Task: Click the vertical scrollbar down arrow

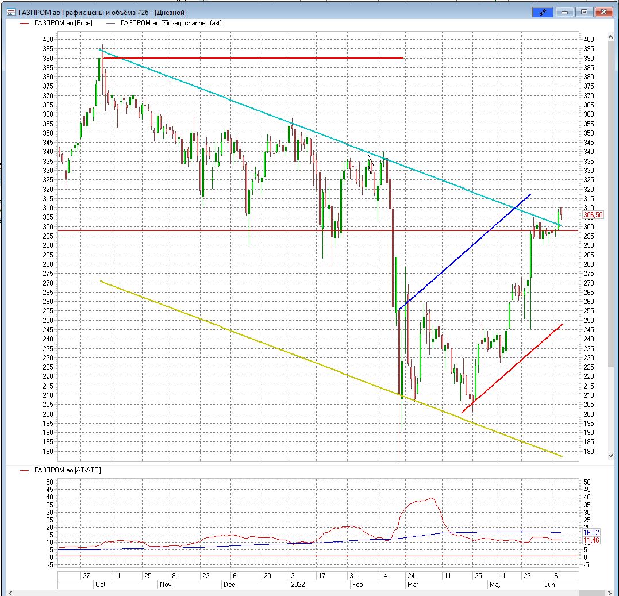Action: tap(610, 455)
